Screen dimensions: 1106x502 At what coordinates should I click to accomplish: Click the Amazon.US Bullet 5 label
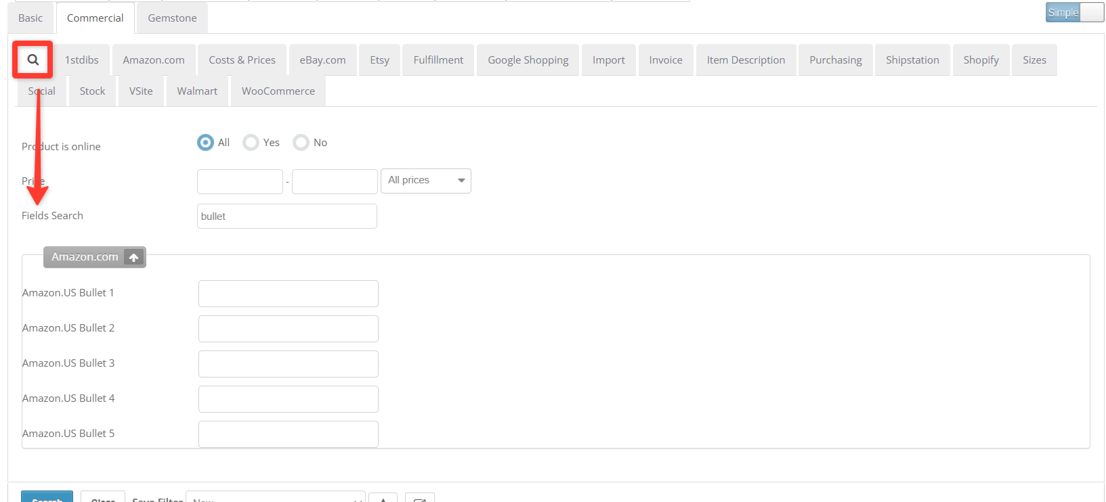68,434
